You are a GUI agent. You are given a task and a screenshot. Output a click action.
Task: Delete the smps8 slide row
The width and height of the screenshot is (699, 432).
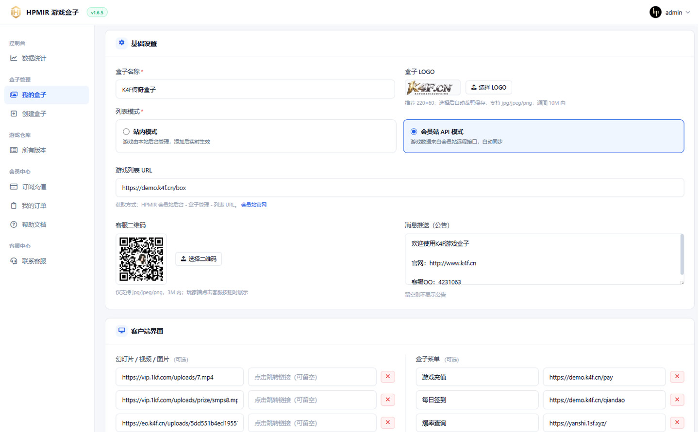pos(388,400)
